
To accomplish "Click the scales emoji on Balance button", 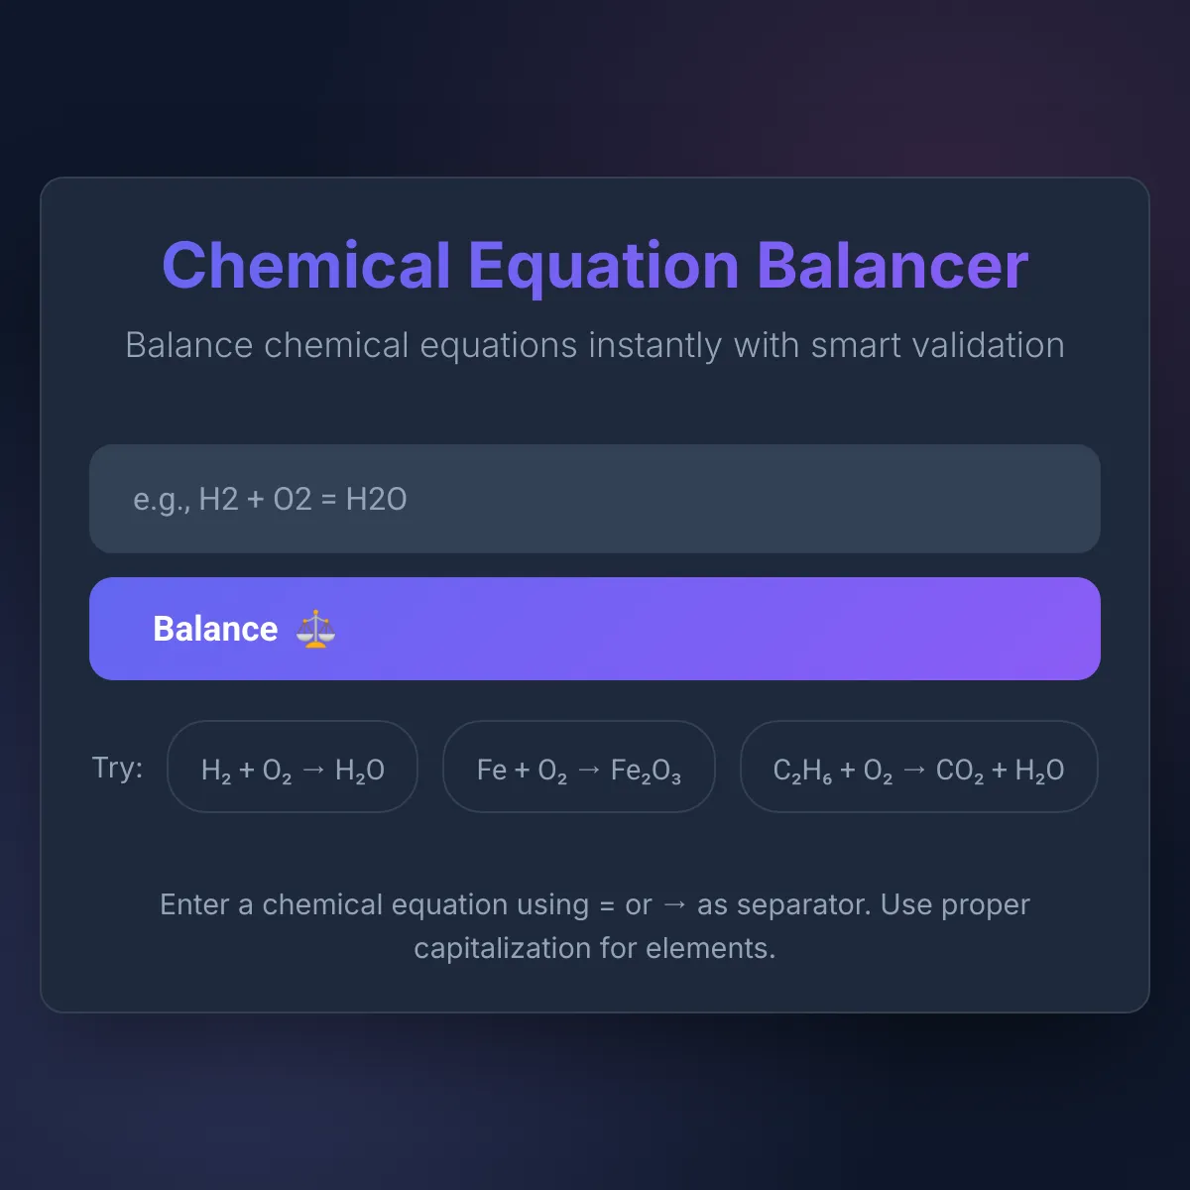I will point(315,629).
